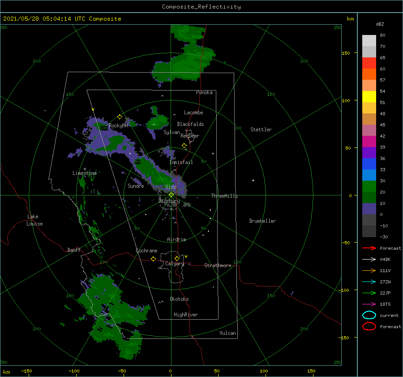
Task: Click the cyan current ellipse icon
Action: (x=369, y=315)
